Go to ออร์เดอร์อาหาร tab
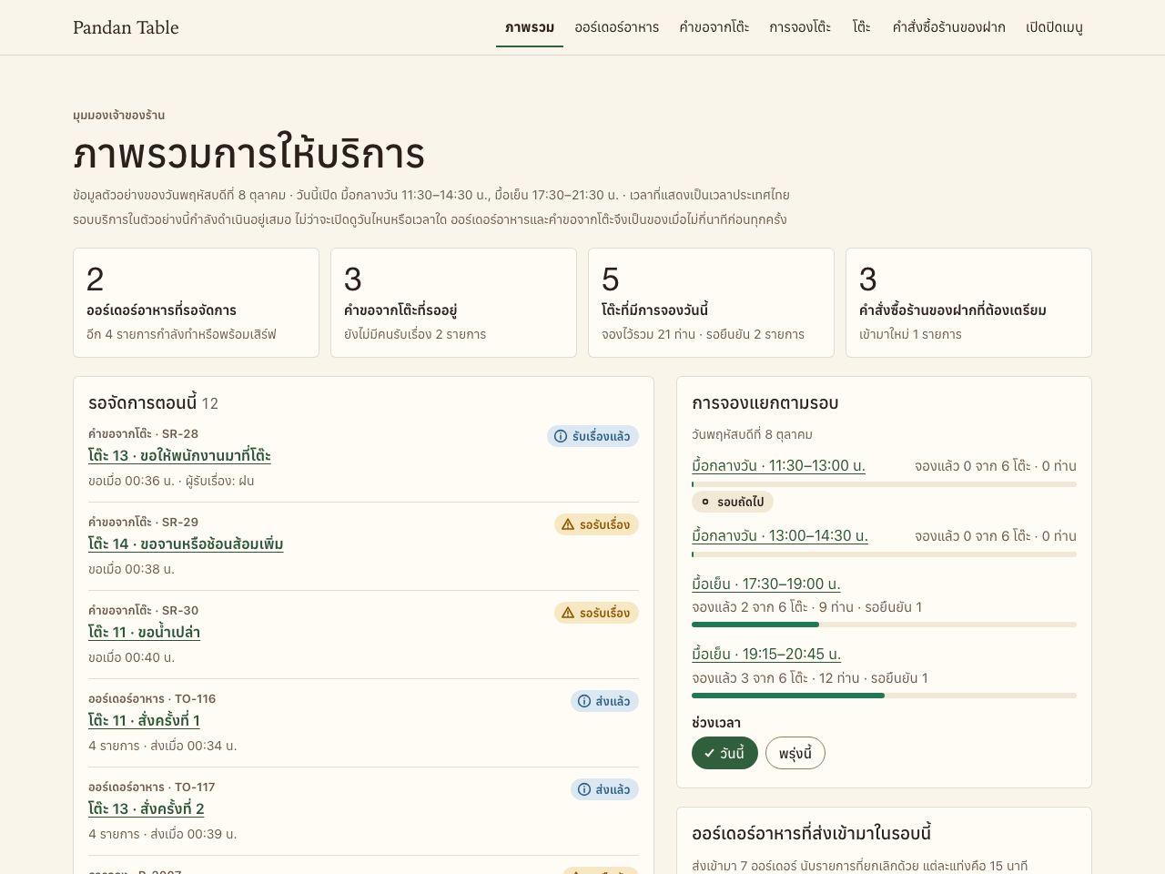The width and height of the screenshot is (1165, 874). (617, 27)
